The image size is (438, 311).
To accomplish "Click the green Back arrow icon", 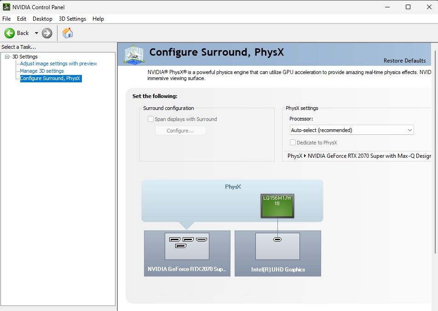I will tap(10, 33).
